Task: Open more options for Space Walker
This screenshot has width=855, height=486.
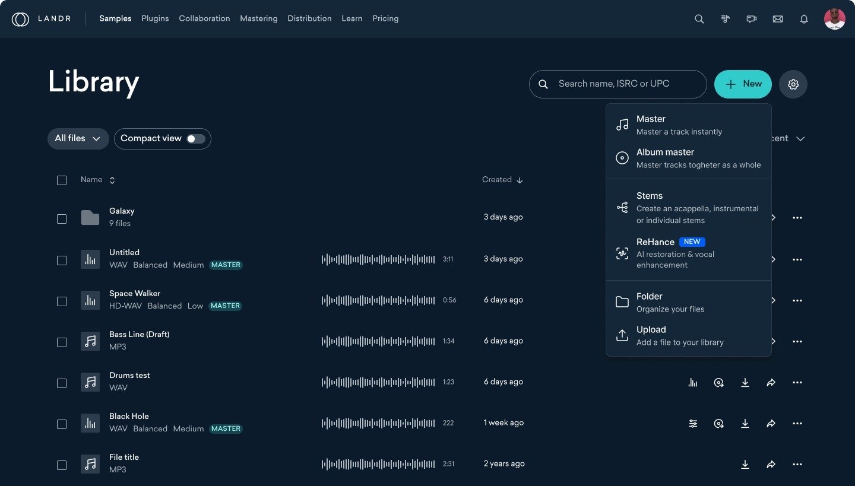Action: coord(797,301)
